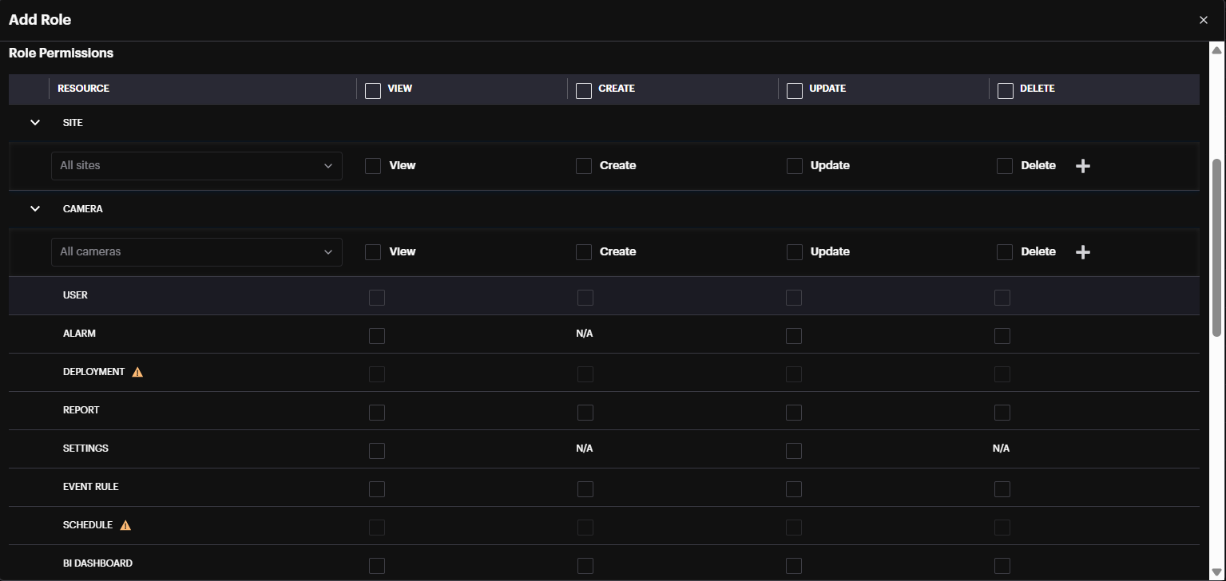Click the warning icon beside Deployment
Screen dimensions: 1226x581
(x=137, y=372)
